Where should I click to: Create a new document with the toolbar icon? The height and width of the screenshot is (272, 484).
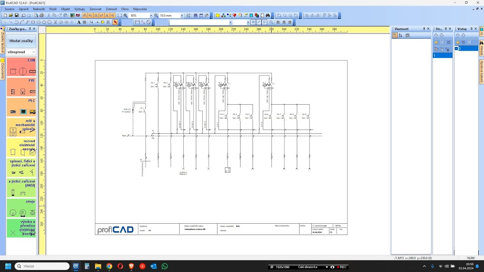point(5,15)
